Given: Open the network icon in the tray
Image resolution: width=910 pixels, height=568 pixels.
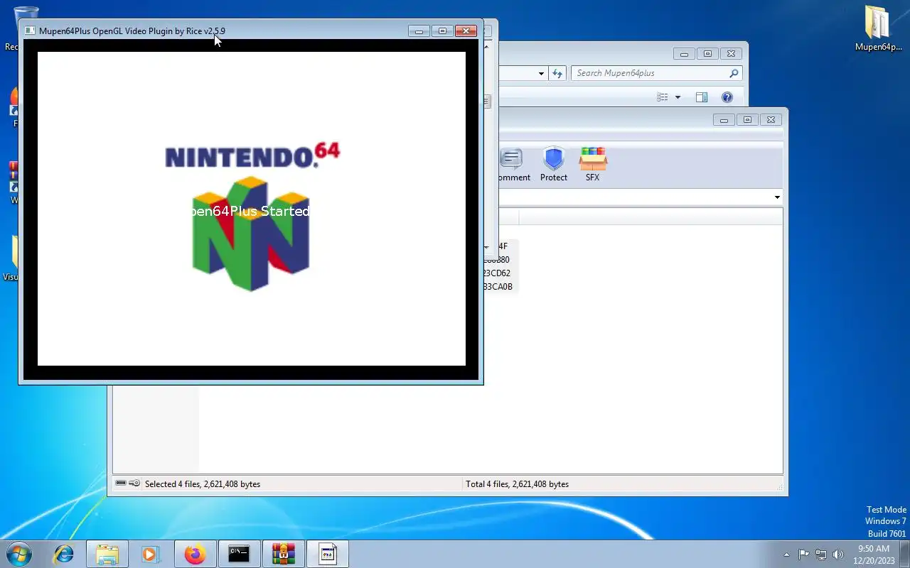Looking at the screenshot, I should pyautogui.click(x=821, y=555).
